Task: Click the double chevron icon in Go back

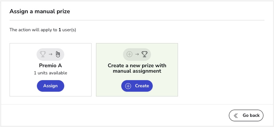Action: coord(236,115)
